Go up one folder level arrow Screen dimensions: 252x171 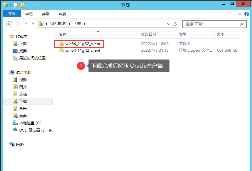(x=33, y=24)
